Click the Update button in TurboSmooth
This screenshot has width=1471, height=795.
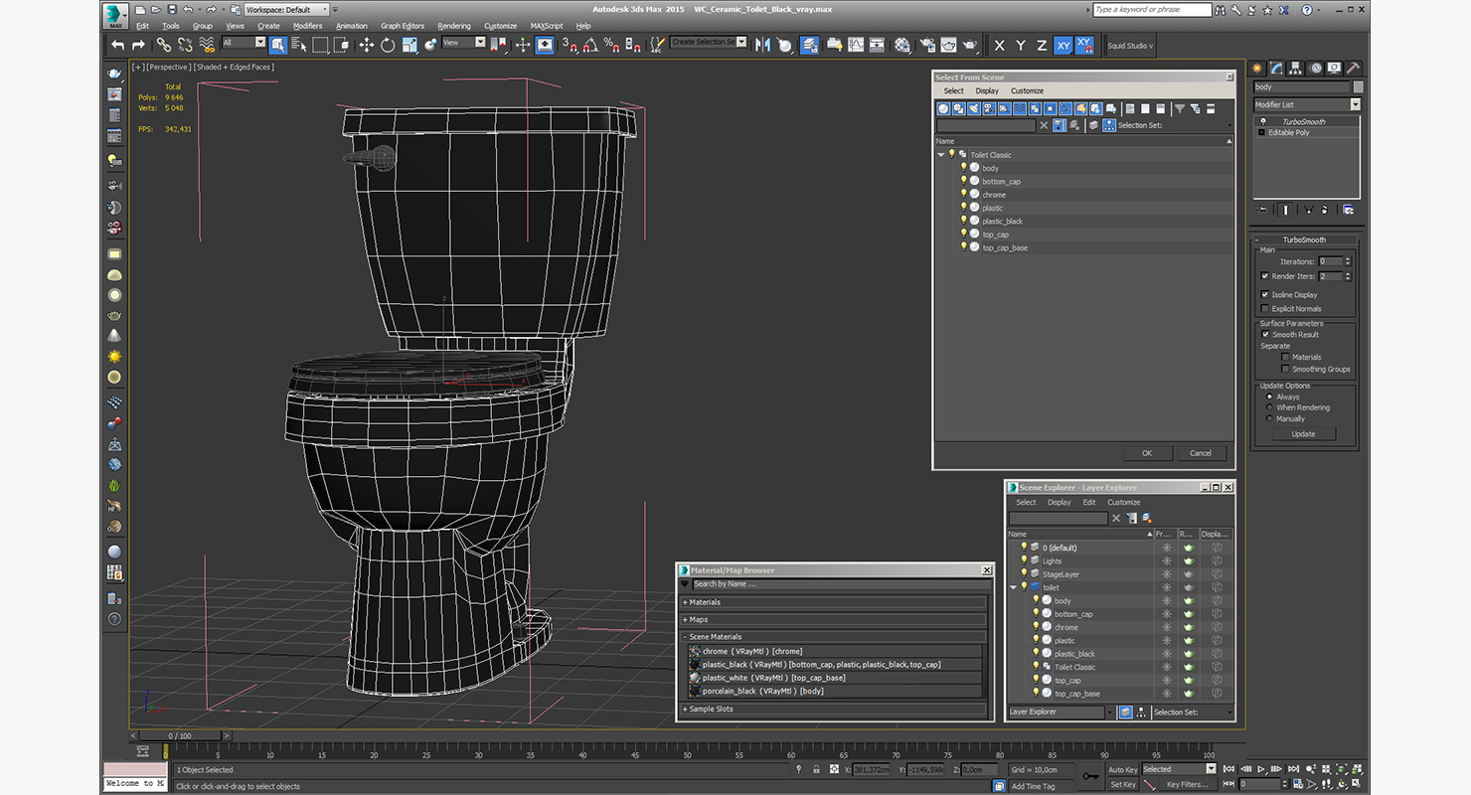(1303, 434)
